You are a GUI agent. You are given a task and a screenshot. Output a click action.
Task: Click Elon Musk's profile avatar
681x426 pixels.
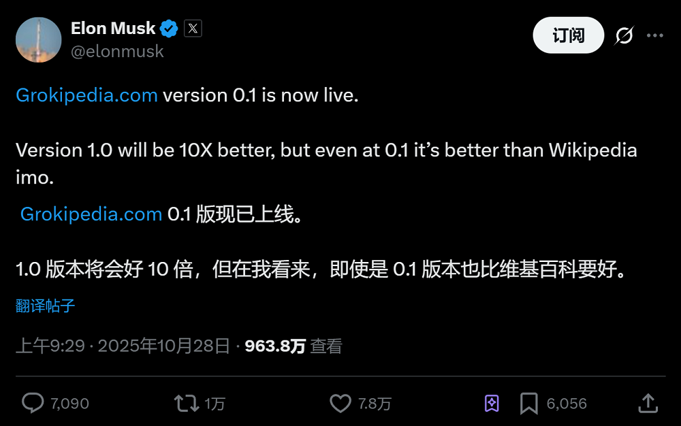coord(38,39)
